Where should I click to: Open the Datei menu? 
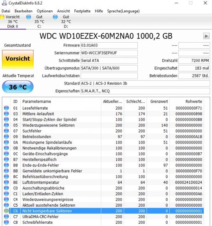click(x=6, y=11)
